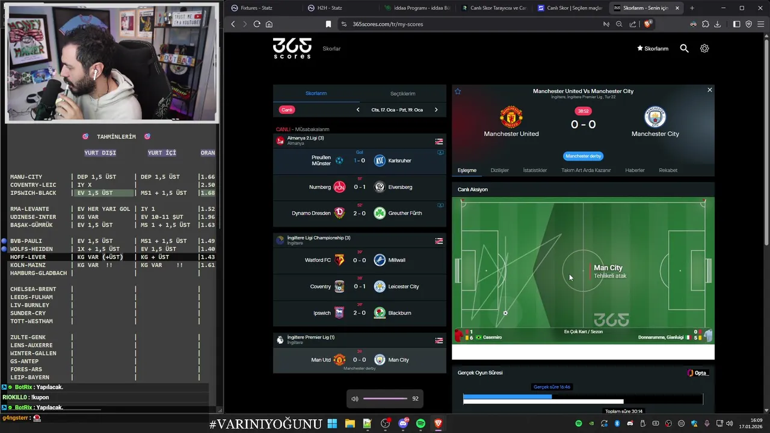The height and width of the screenshot is (433, 770).
Task: Open the Dizilişler lineups tab
Action: pyautogui.click(x=499, y=170)
